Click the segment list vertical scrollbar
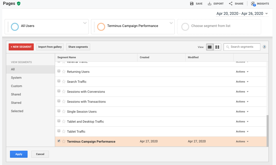 pos(267,131)
